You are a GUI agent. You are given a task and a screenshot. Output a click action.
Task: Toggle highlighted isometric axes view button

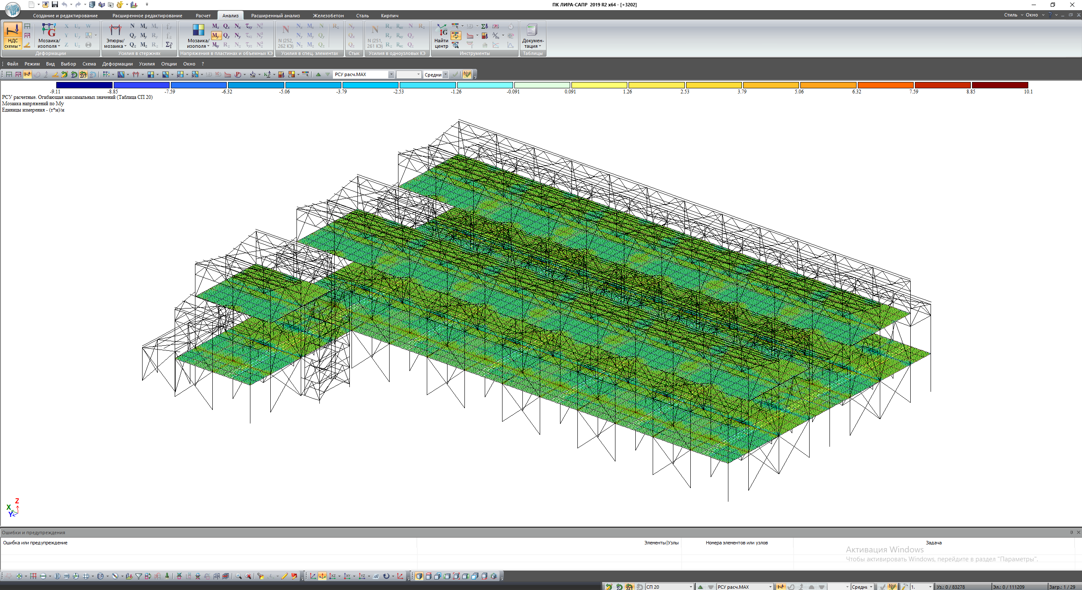pos(322,576)
